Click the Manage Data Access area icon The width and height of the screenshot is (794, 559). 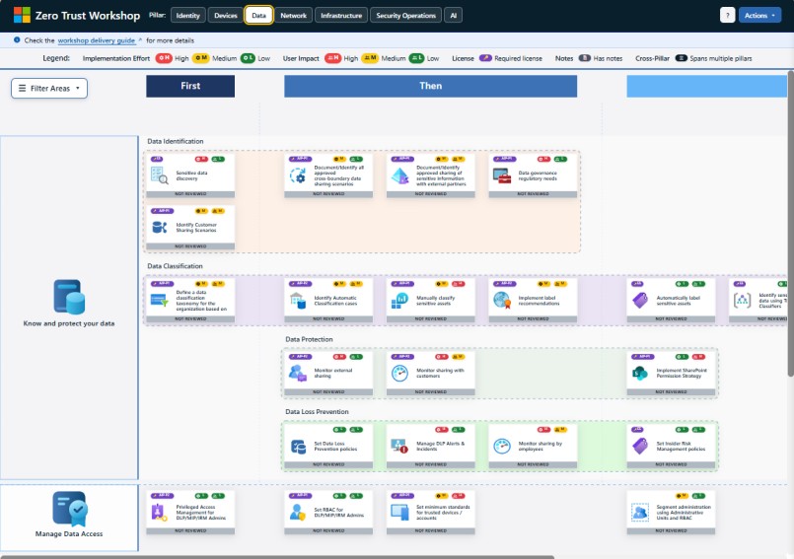(x=69, y=509)
